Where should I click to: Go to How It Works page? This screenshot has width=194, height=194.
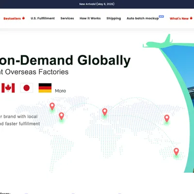[90, 18]
